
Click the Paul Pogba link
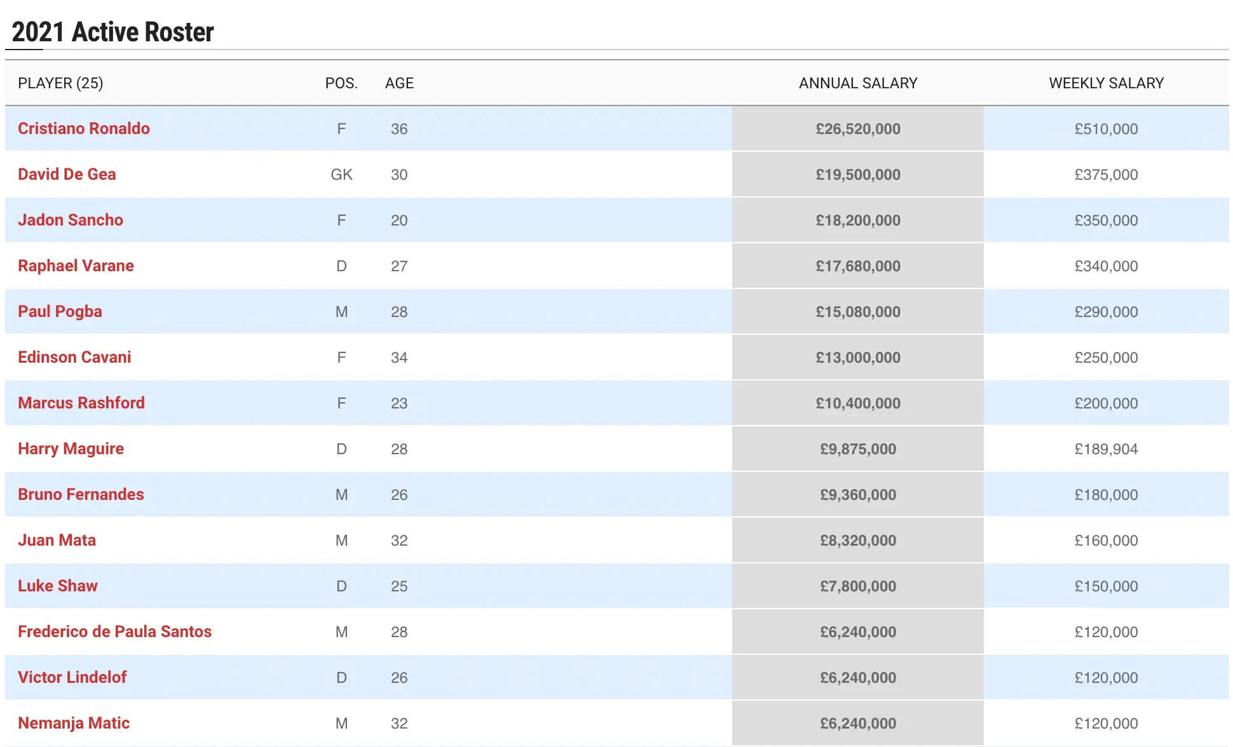(60, 311)
